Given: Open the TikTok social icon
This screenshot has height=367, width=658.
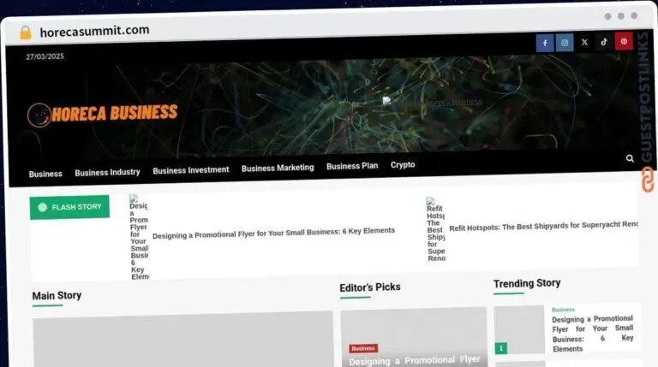Looking at the screenshot, I should pyautogui.click(x=604, y=41).
